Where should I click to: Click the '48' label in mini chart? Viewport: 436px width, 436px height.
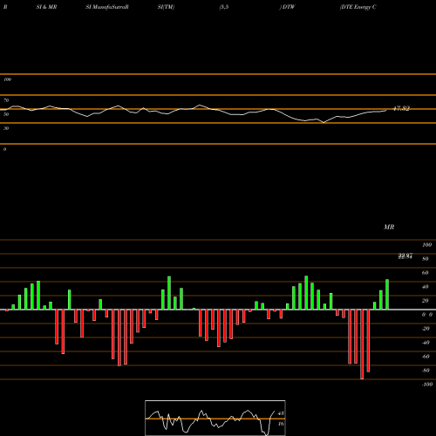tap(281, 413)
